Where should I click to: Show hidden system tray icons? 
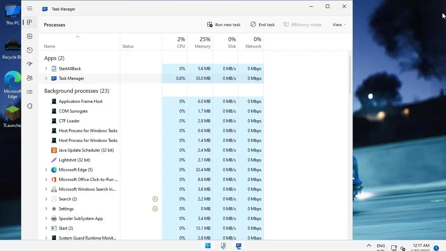tap(369, 246)
